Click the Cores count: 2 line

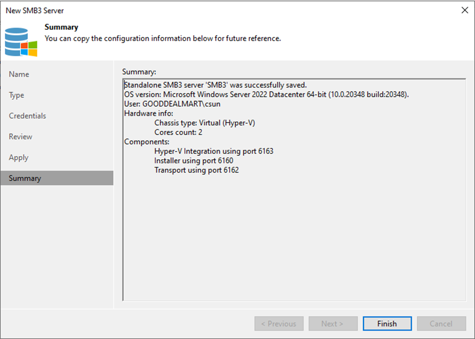178,132
